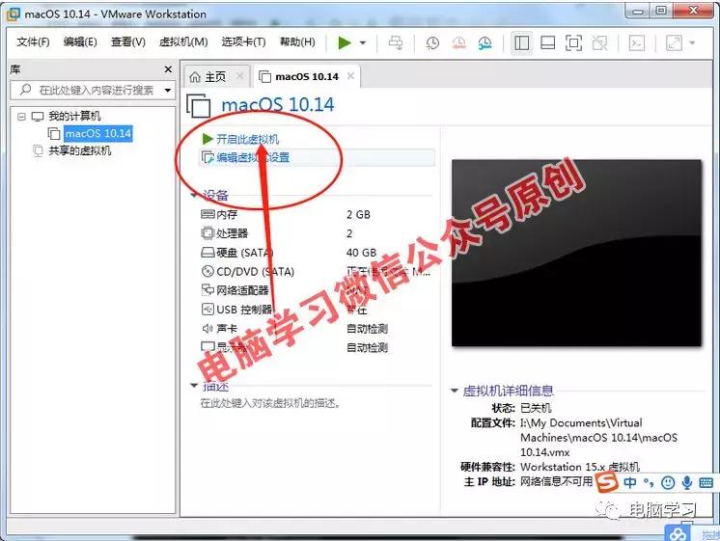
Task: Open the 文件(F) menu
Action: point(33,42)
